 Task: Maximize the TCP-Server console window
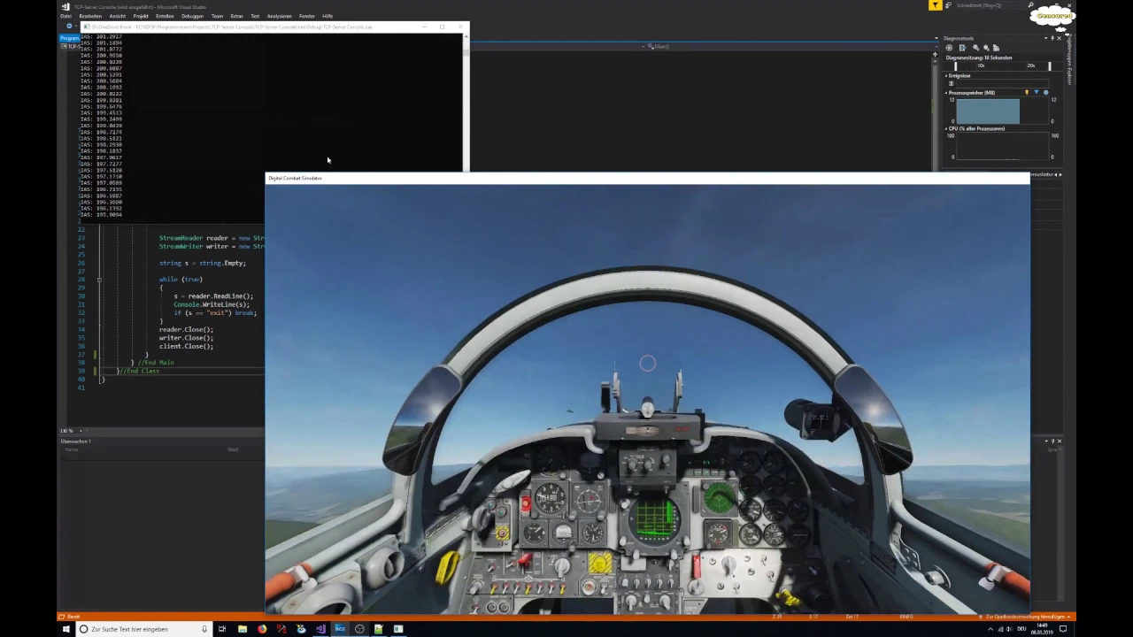[x=442, y=27]
